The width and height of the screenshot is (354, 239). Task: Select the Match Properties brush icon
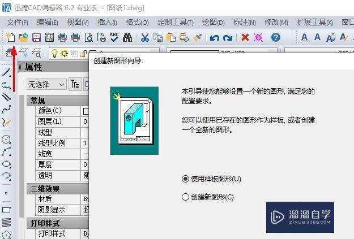pyautogui.click(x=197, y=37)
